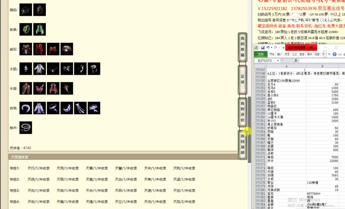Select the green ring icon in the 秋桑 row
345x209 pixels.
[26, 29]
